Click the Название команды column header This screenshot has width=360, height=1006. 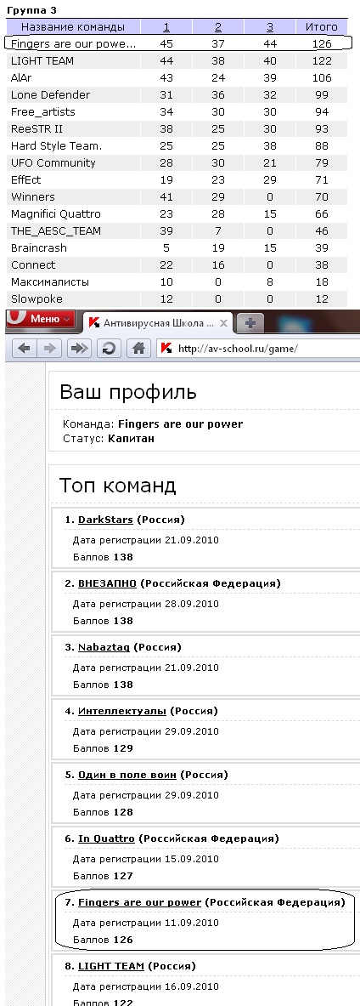(x=73, y=27)
